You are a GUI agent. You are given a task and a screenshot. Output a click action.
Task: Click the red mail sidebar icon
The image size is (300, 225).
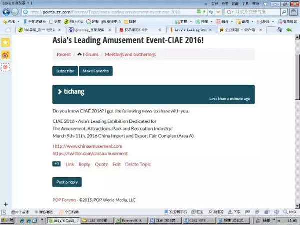pyautogui.click(x=5, y=65)
